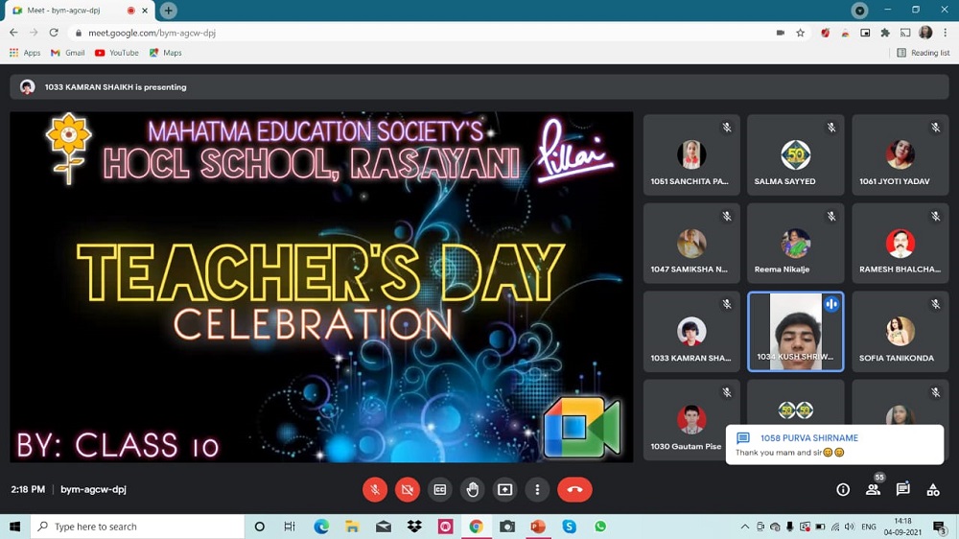The image size is (959, 539).
Task: Open the Reading list panel
Action: pyautogui.click(x=923, y=53)
